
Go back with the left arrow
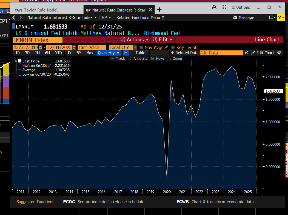[x=14, y=18]
